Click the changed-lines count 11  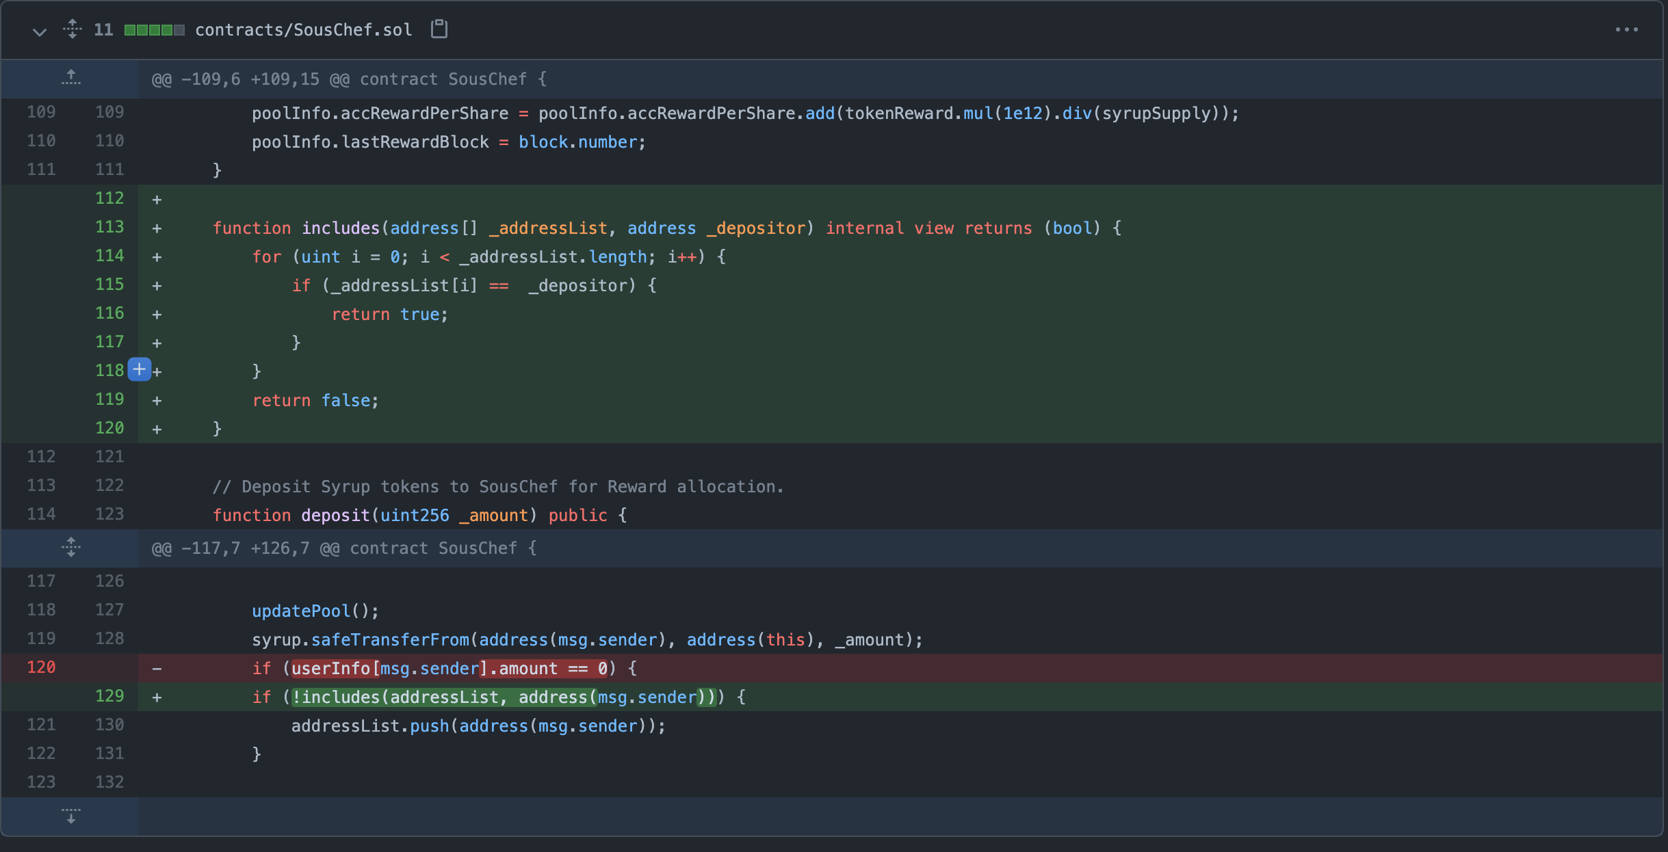point(103,30)
